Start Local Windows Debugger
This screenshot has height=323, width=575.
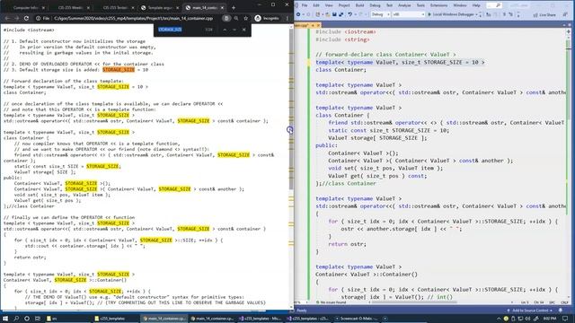(x=451, y=14)
